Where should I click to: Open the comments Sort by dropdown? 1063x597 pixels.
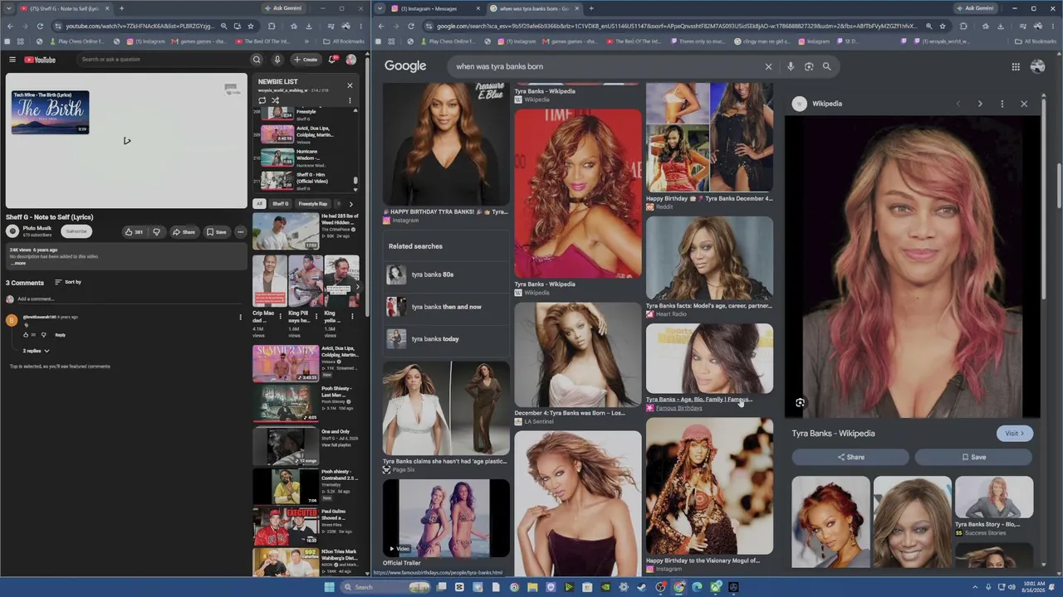(x=68, y=282)
